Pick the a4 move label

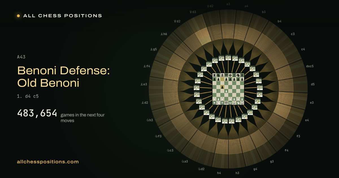pyautogui.click(x=246, y=6)
